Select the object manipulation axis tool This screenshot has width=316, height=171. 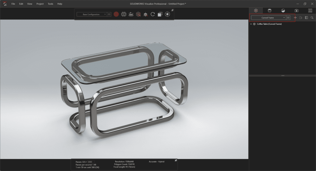tap(146, 14)
